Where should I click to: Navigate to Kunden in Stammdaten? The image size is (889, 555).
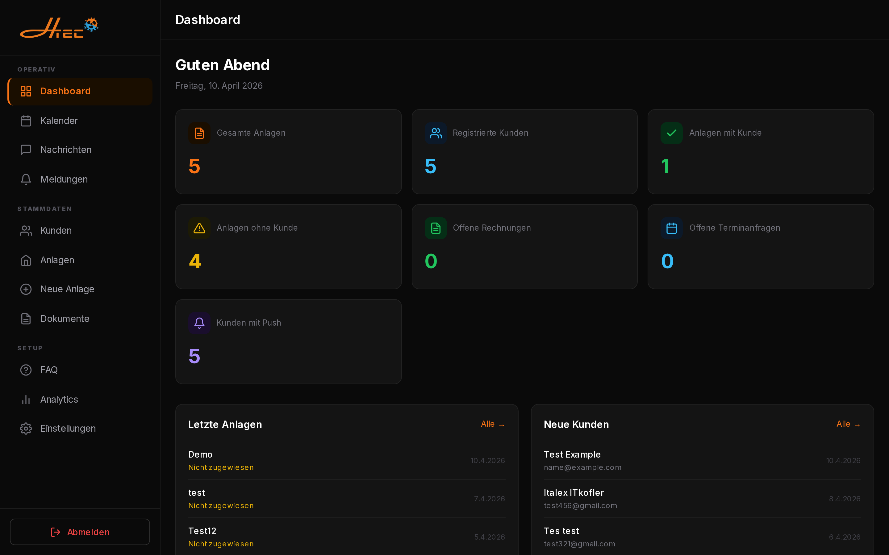click(80, 231)
